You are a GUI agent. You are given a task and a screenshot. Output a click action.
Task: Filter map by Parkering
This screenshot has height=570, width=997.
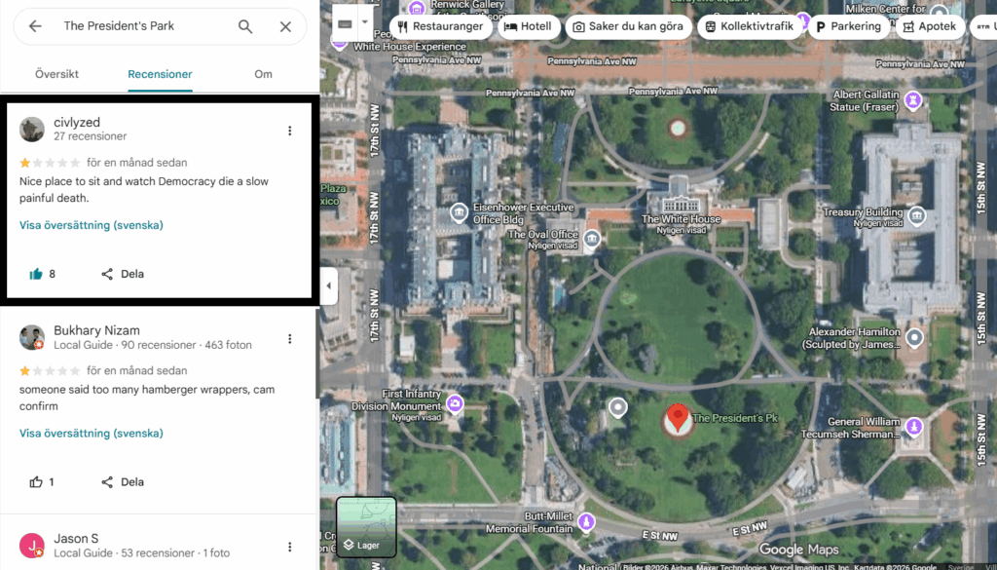pyautogui.click(x=848, y=26)
